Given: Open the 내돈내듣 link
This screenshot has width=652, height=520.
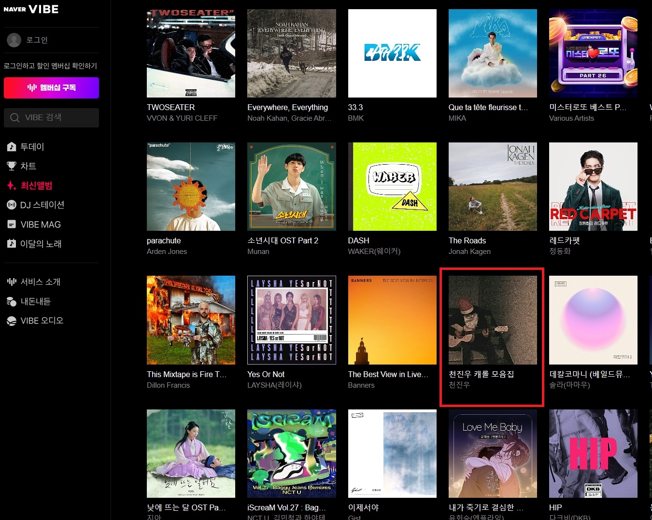Looking at the screenshot, I should click(x=35, y=301).
